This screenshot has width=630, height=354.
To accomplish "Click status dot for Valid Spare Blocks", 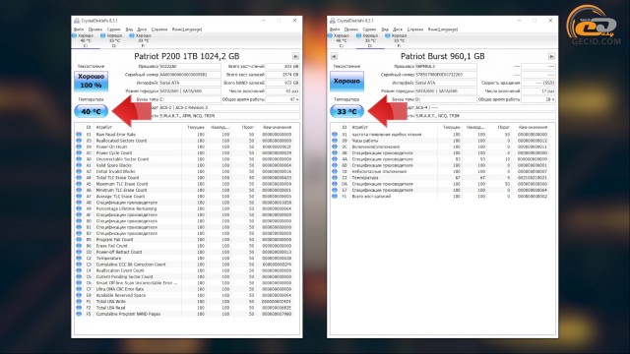I will coord(79,165).
